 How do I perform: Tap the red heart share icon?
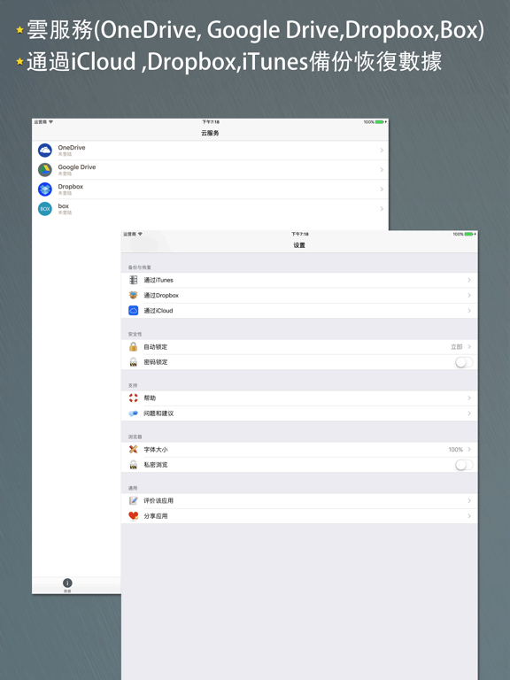(134, 515)
